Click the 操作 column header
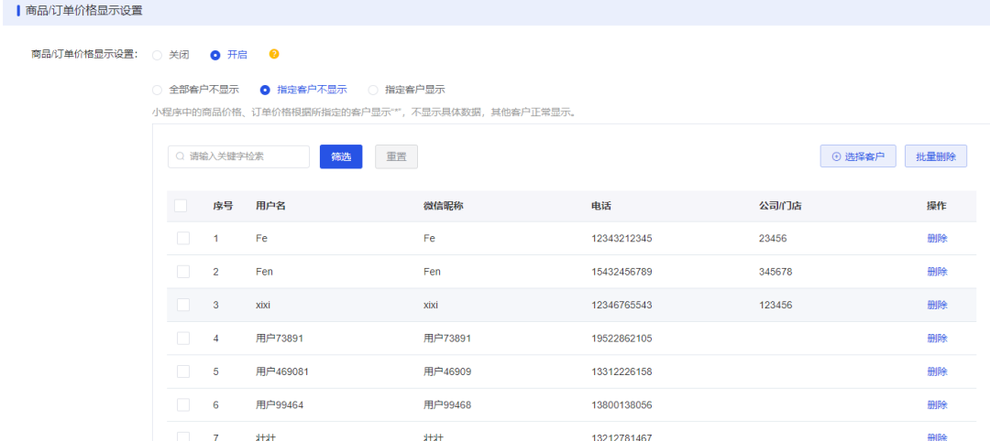The image size is (990, 441). pyautogui.click(x=937, y=206)
